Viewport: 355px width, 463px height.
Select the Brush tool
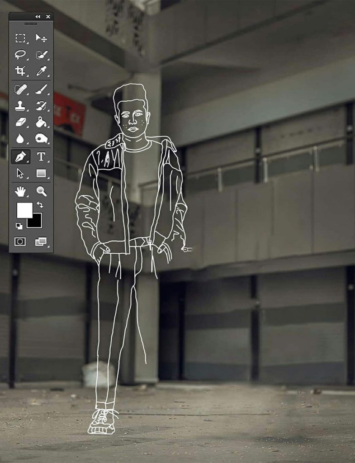(41, 89)
